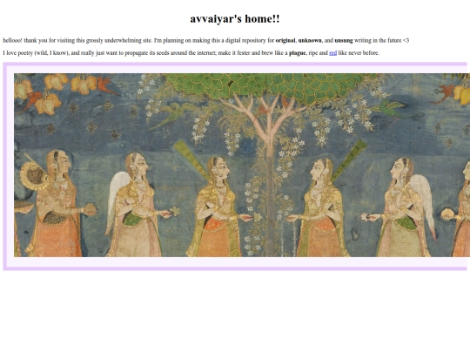Click the bold word 'unknown'
Screen dimensions: 470x353
coord(310,40)
